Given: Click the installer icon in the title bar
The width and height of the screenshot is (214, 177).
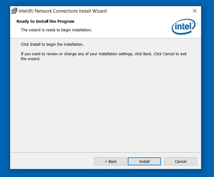Looking at the screenshot, I should coord(14,11).
